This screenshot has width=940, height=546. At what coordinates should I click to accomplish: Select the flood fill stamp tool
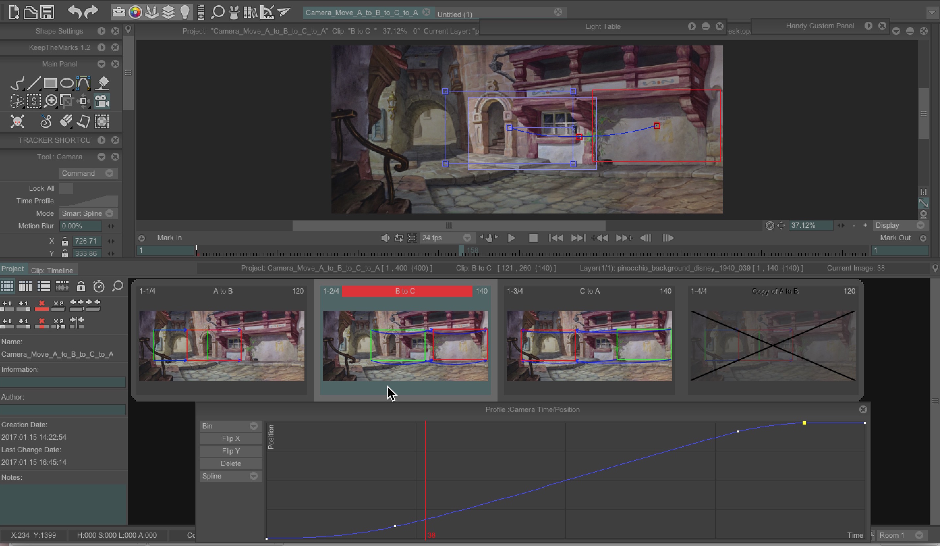click(x=102, y=83)
